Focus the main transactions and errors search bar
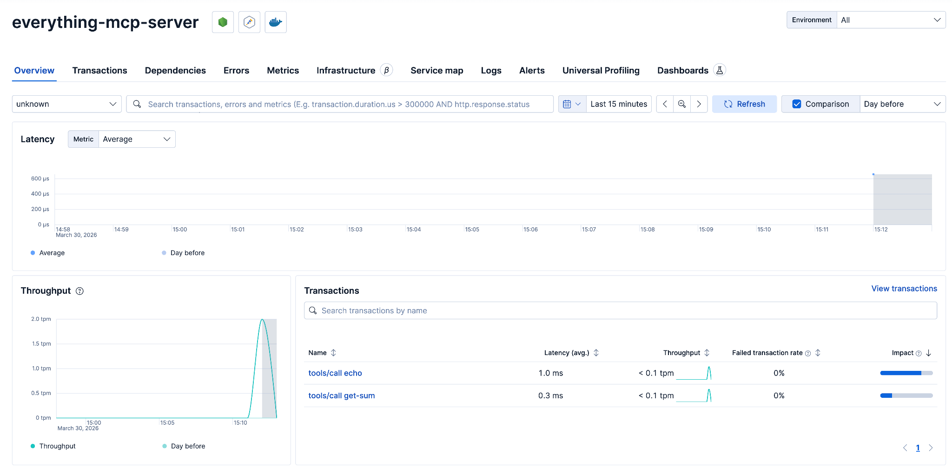This screenshot has width=952, height=468. click(340, 104)
